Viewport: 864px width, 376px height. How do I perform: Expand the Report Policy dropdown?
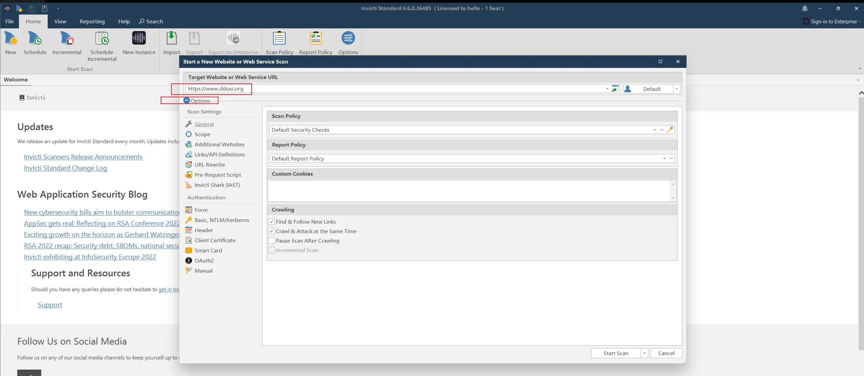click(x=664, y=158)
